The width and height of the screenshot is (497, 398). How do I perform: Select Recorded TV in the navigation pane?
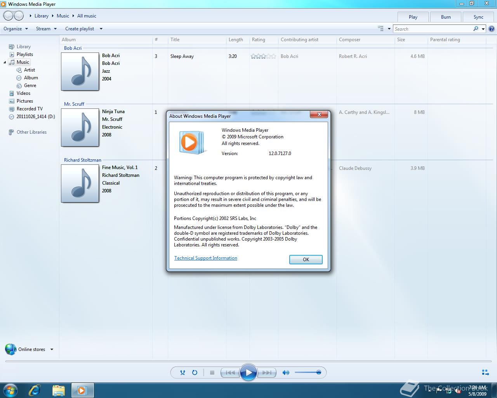coord(30,109)
